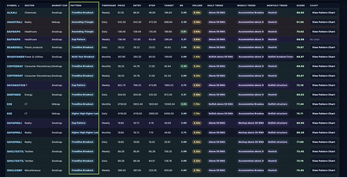
Task: View Pattern Chart for ALKALI
Action: 323,13
